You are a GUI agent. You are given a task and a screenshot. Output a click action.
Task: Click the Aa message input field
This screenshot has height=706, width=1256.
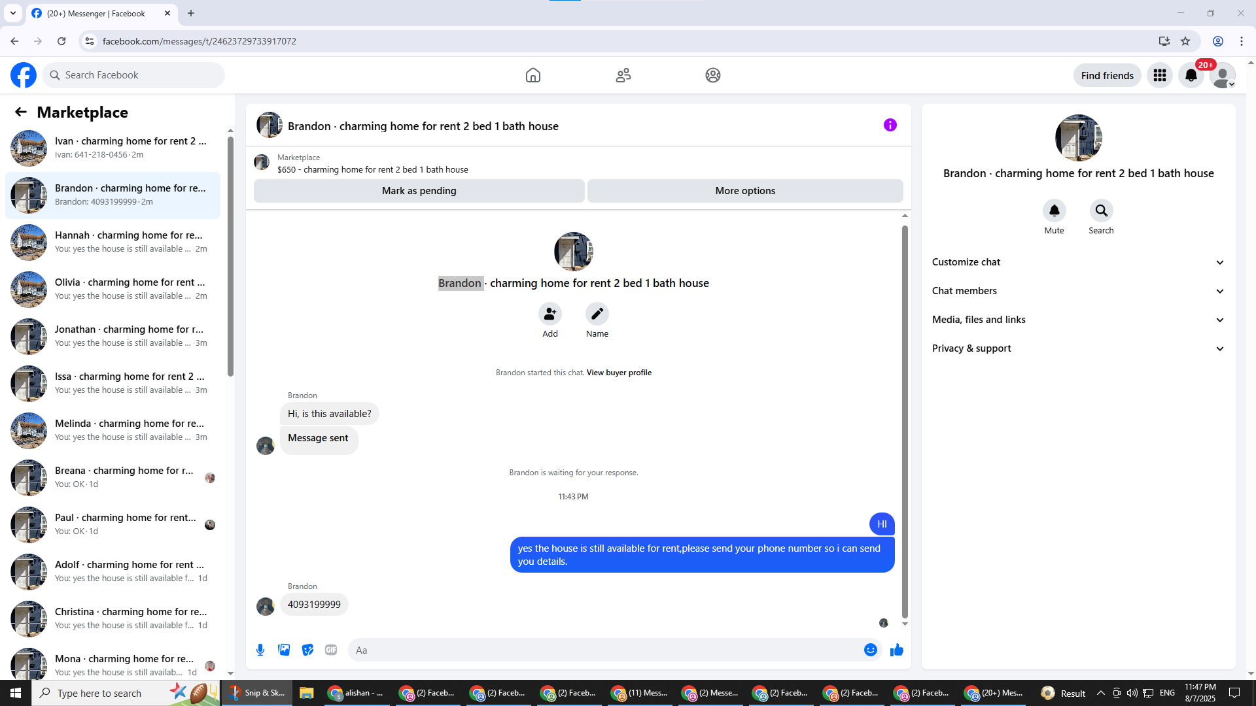605,650
